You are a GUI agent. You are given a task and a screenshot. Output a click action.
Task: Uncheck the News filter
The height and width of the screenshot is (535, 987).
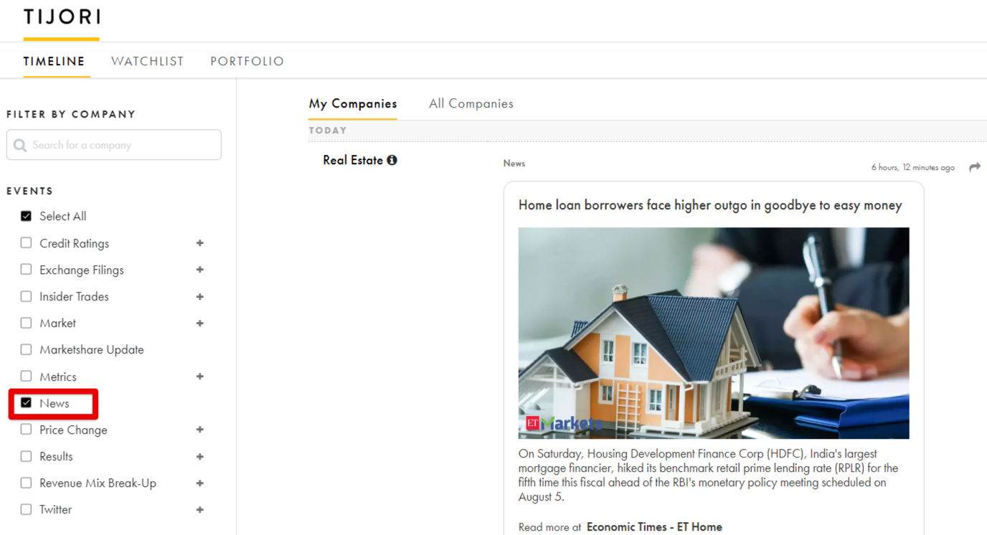click(x=27, y=403)
